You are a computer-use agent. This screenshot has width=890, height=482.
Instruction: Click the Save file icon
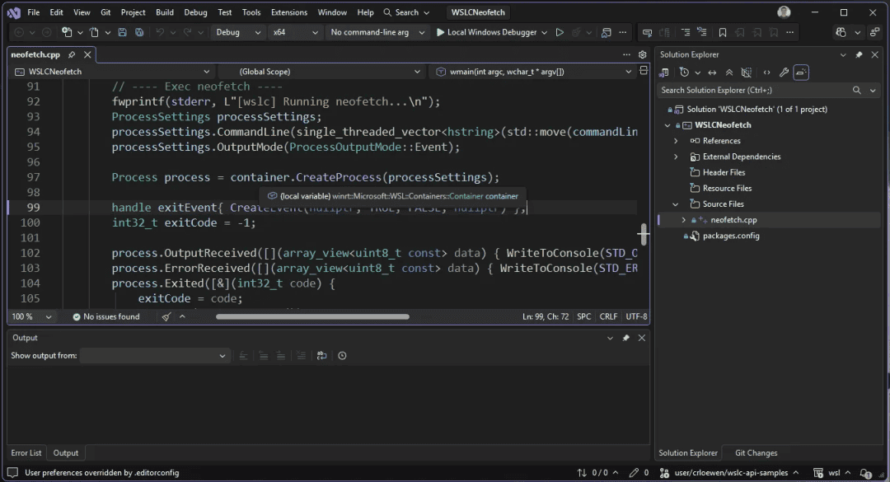(122, 32)
